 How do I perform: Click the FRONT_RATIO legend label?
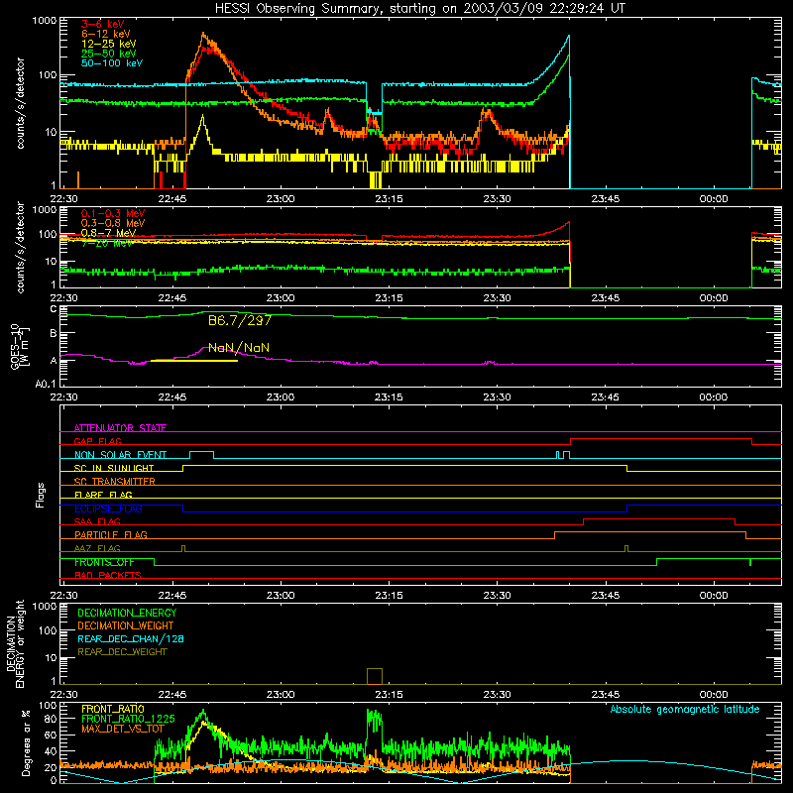click(113, 709)
